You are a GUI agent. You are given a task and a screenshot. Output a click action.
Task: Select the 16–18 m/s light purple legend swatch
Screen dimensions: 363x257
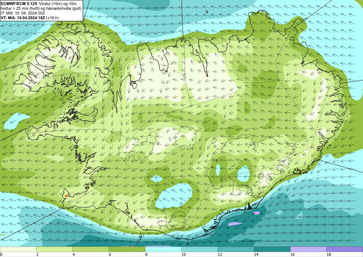click(x=309, y=249)
